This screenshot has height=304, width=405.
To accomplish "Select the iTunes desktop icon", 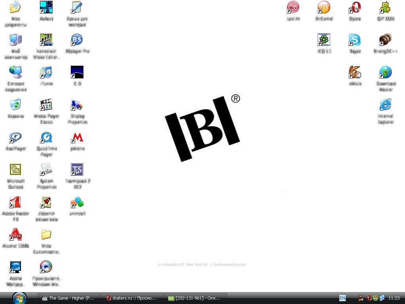I will pyautogui.click(x=46, y=72).
